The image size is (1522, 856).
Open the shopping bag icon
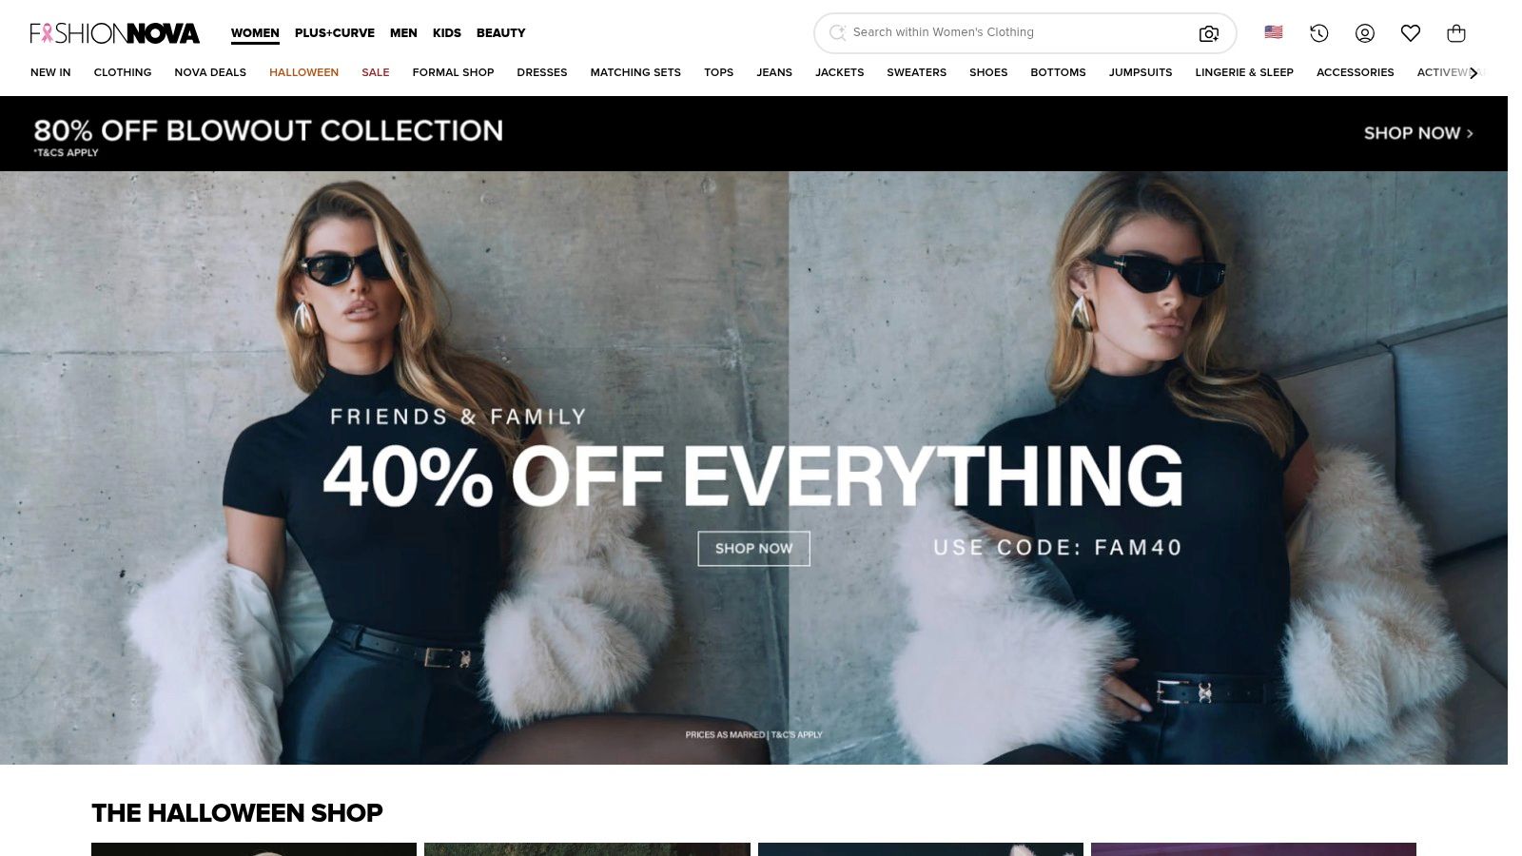point(1455,33)
